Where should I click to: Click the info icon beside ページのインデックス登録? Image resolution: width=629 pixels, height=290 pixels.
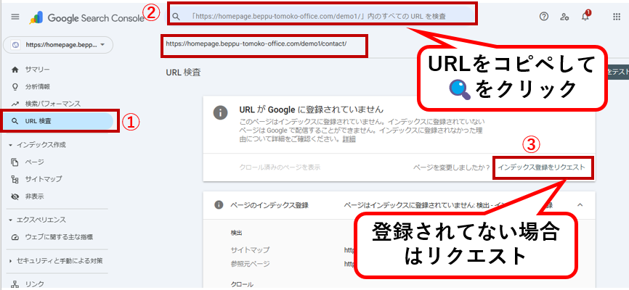pyautogui.click(x=219, y=205)
